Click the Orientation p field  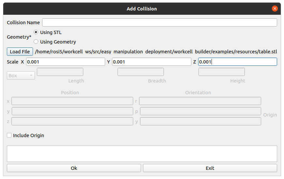(x=200, y=111)
